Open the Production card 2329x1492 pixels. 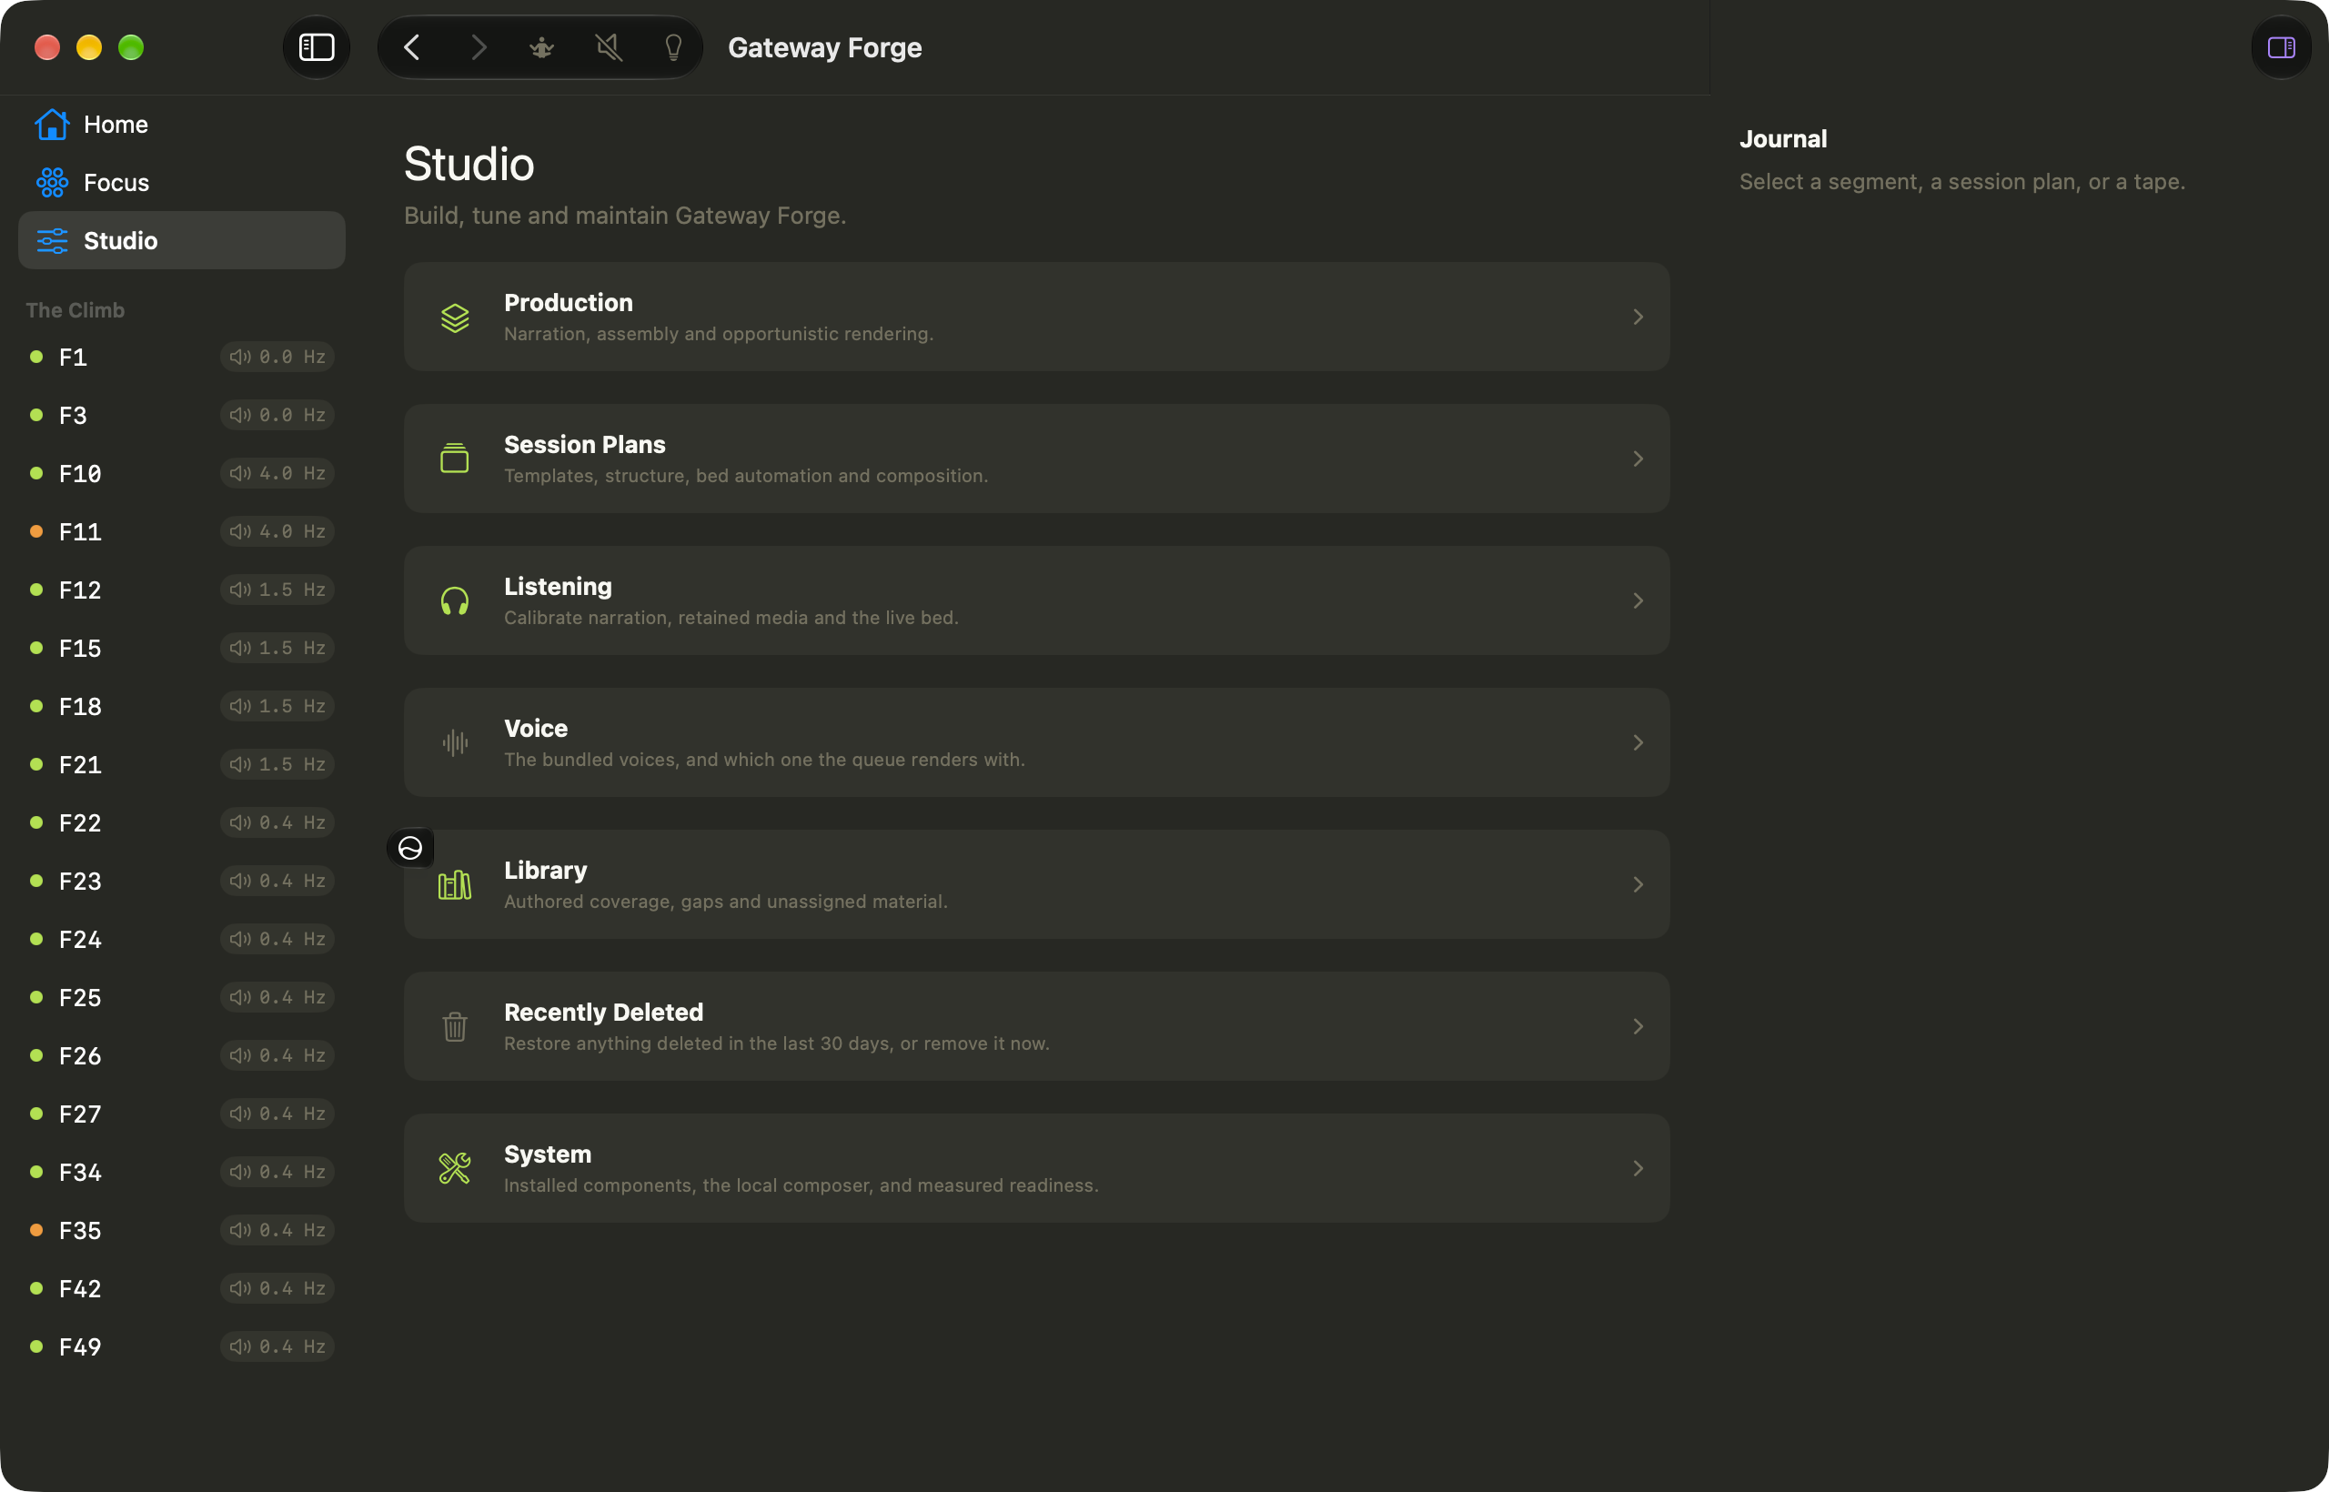point(1036,317)
